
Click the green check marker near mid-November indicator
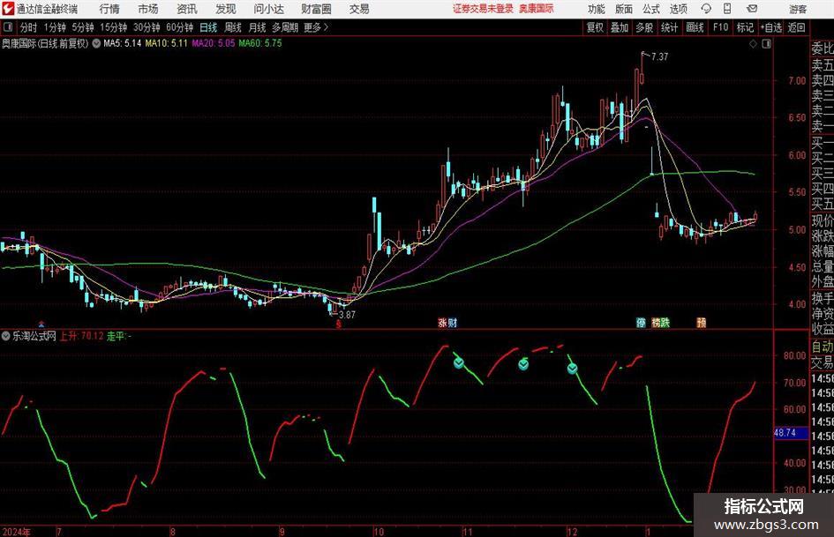523,364
